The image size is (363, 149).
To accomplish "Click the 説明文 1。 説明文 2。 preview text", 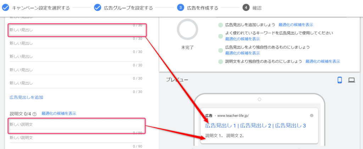I will (225, 135).
